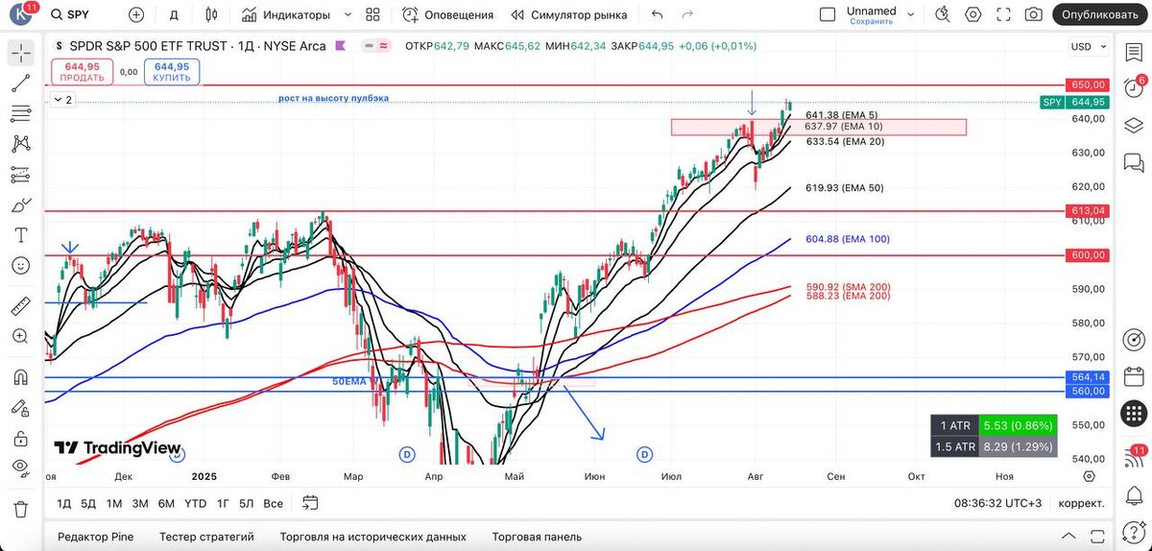Toggle коррект. price adjustment

coord(1081,503)
